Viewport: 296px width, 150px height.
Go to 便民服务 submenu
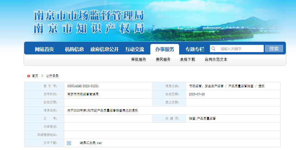click(163, 59)
